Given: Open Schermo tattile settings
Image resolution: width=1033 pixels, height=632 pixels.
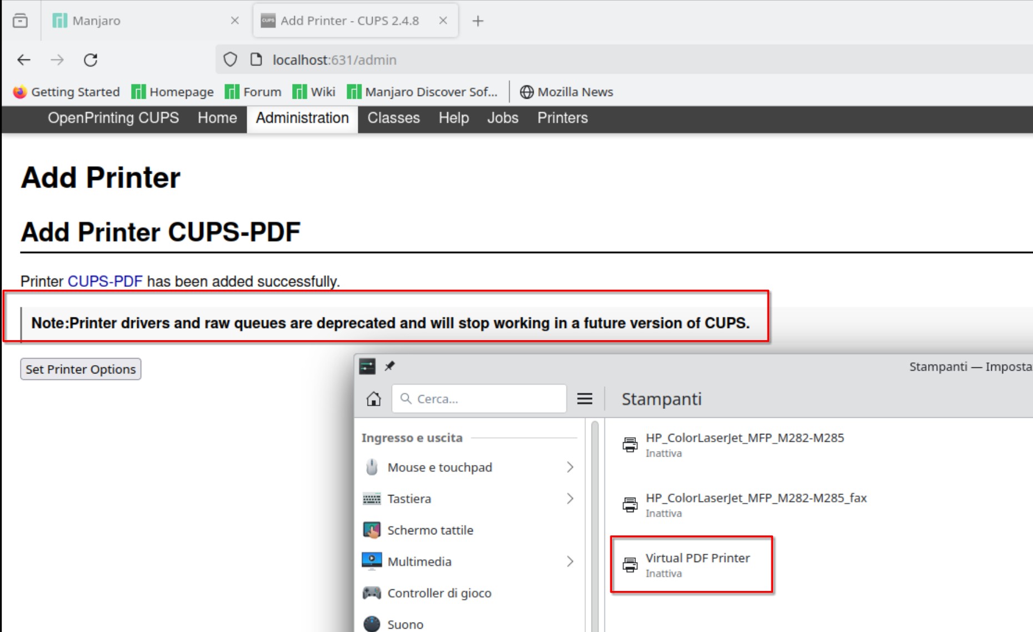Looking at the screenshot, I should point(469,530).
